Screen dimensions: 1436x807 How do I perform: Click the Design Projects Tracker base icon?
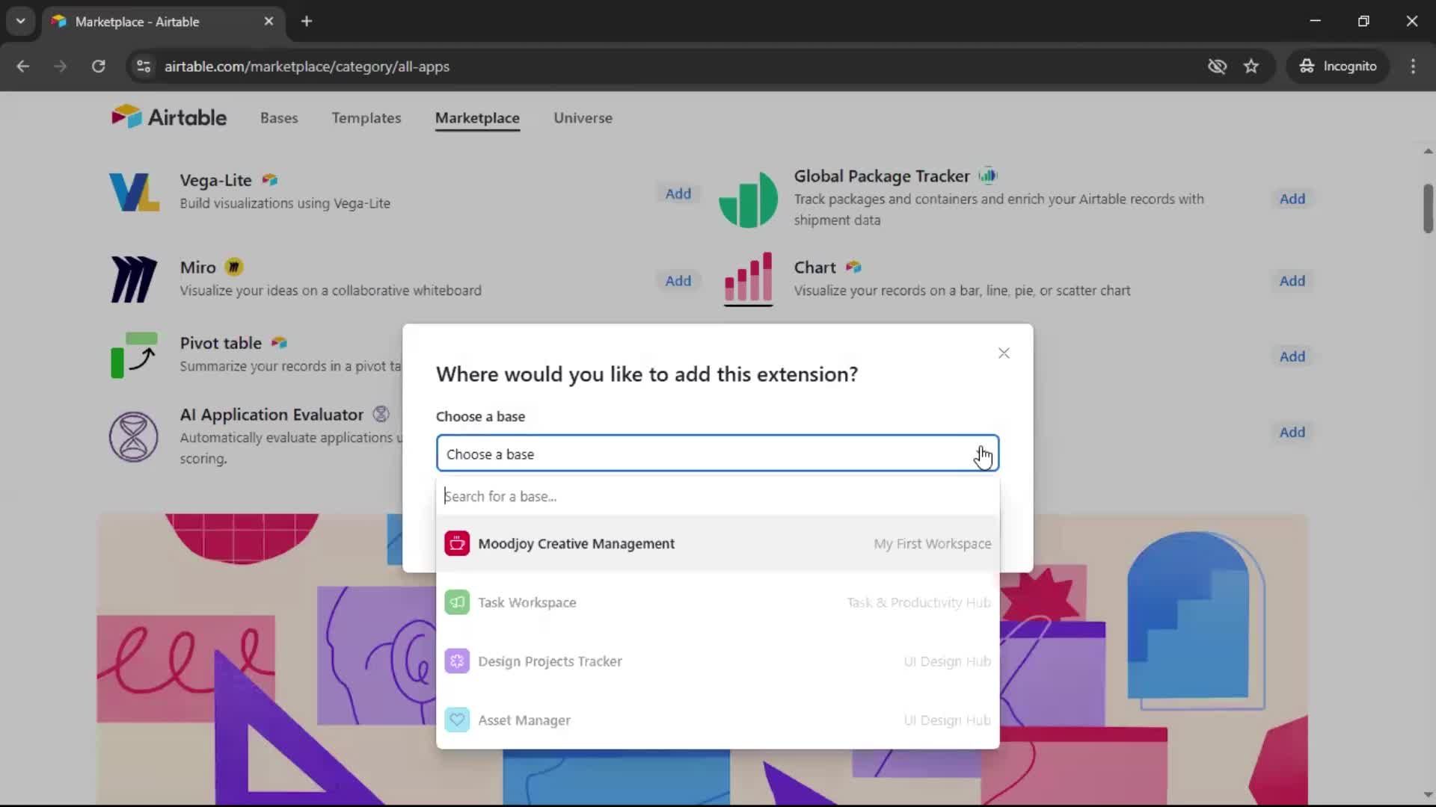click(x=457, y=661)
